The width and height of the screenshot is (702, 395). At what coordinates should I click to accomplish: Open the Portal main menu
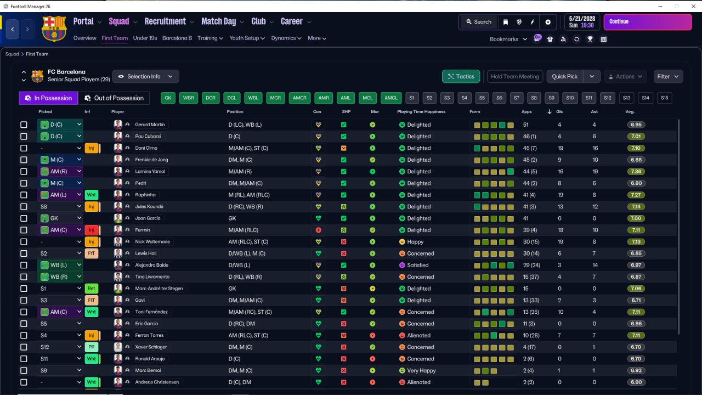(x=87, y=21)
